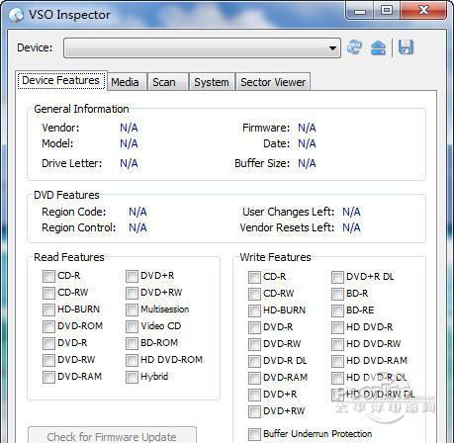Viewport: 454px width, 443px height.
Task: Toggle the HD DVD-R DL checkbox
Action: coord(337,378)
